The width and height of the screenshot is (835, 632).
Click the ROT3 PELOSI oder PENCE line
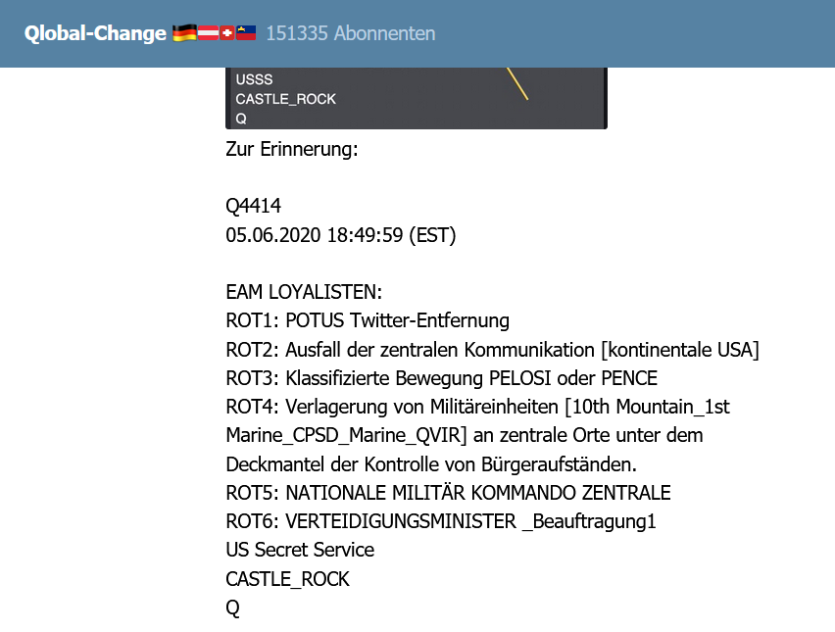pos(441,377)
